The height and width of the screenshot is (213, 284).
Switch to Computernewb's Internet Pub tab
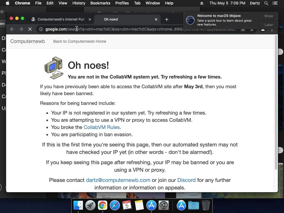pos(61,19)
